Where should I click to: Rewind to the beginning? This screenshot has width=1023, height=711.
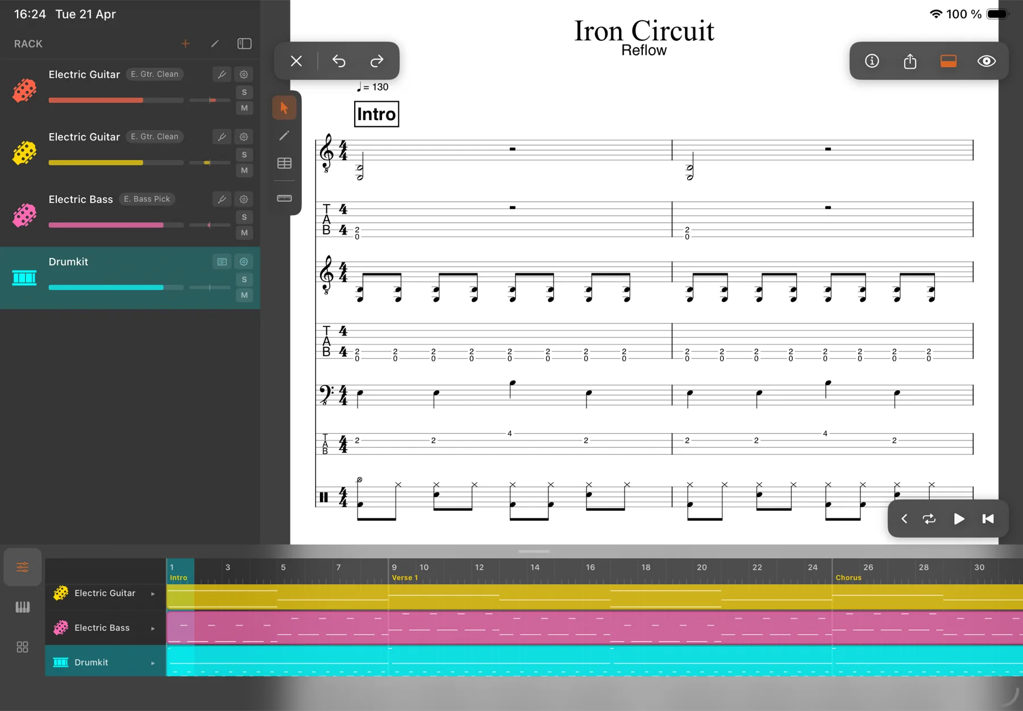988,519
